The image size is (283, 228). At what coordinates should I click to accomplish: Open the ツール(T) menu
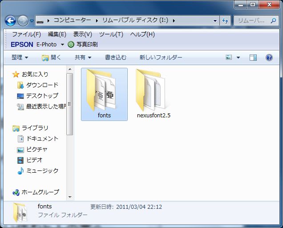click(x=111, y=34)
